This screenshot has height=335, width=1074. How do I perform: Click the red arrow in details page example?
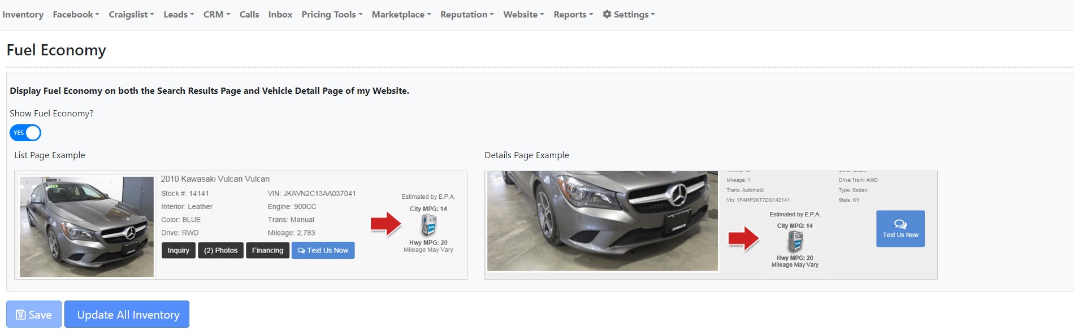point(743,238)
